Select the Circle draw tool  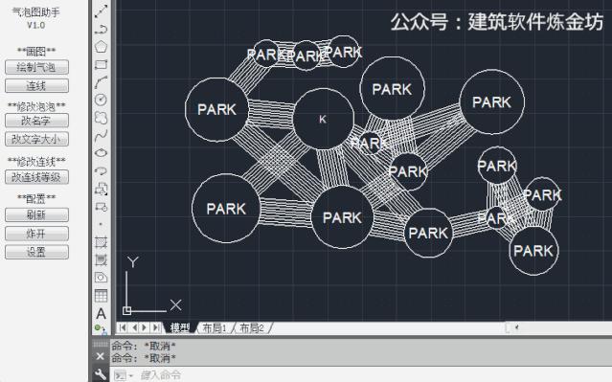(102, 100)
